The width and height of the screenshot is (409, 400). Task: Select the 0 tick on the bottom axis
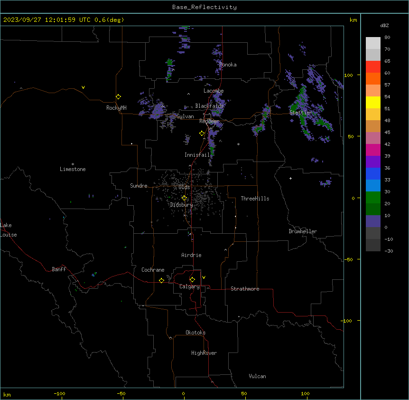(x=183, y=393)
